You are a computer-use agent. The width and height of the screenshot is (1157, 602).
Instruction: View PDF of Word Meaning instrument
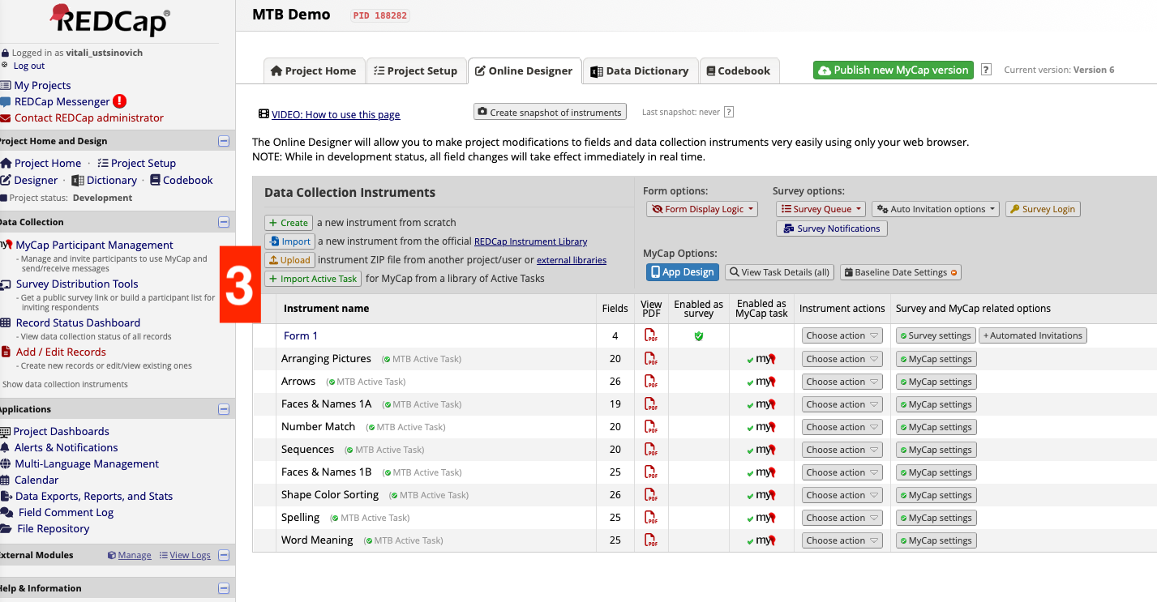651,540
